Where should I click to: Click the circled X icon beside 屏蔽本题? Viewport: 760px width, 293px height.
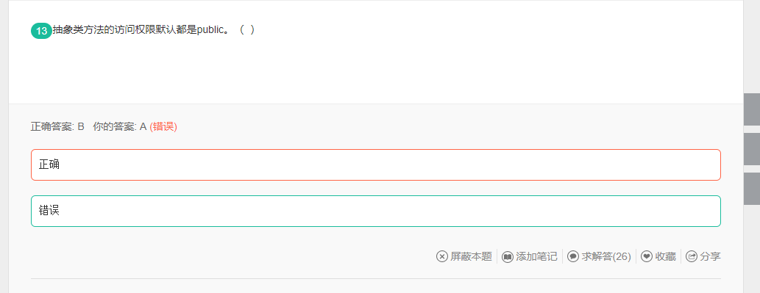(442, 256)
